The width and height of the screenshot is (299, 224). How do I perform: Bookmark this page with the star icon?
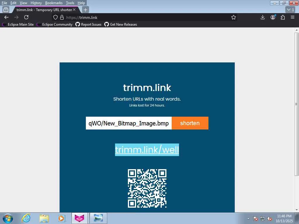tap(233, 17)
